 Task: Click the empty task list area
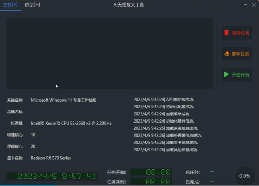click(109, 53)
